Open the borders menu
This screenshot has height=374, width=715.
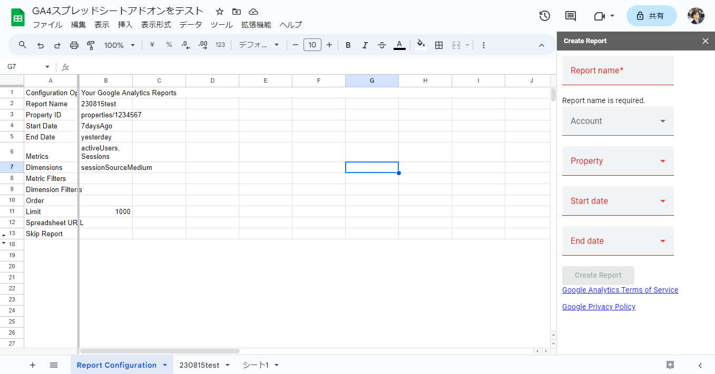[439, 45]
